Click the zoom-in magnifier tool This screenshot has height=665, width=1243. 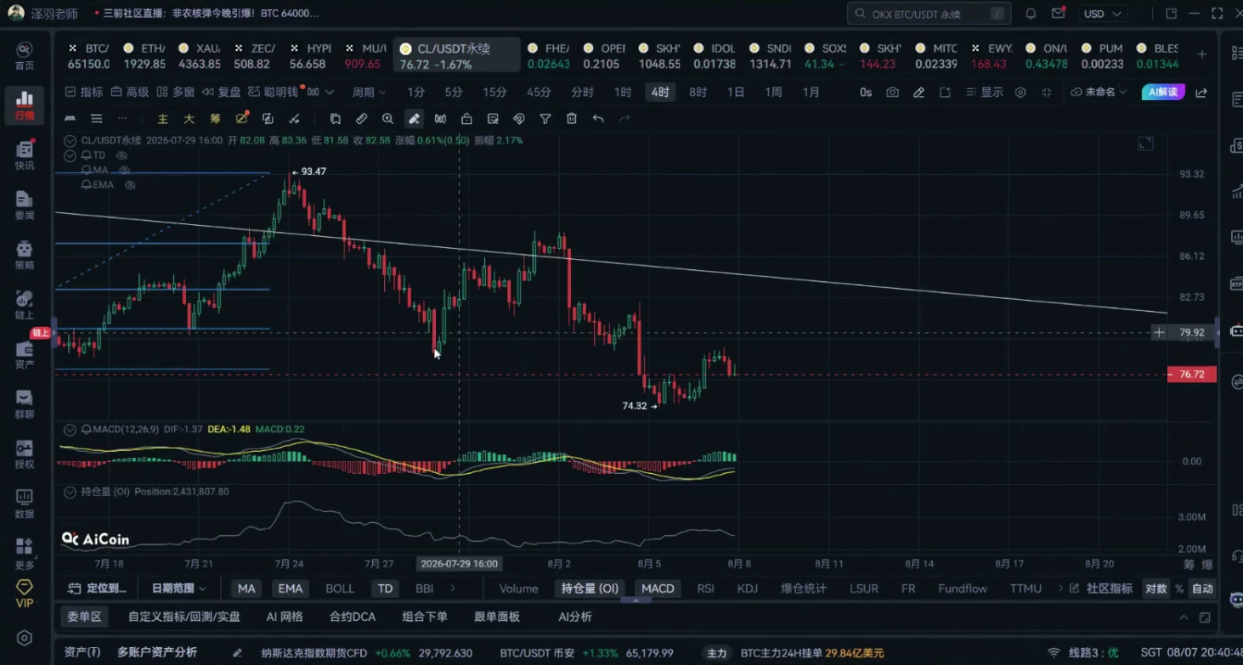pyautogui.click(x=388, y=119)
